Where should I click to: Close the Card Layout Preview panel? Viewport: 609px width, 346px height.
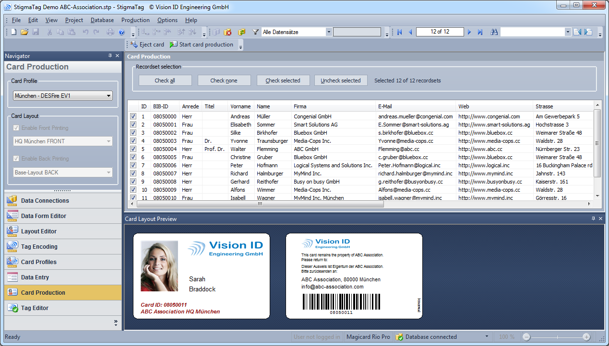point(600,219)
